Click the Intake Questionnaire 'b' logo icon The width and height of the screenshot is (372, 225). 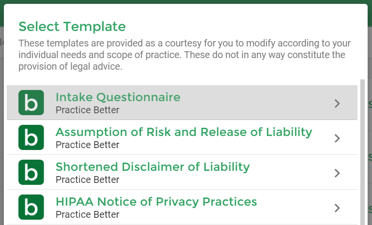[31, 103]
